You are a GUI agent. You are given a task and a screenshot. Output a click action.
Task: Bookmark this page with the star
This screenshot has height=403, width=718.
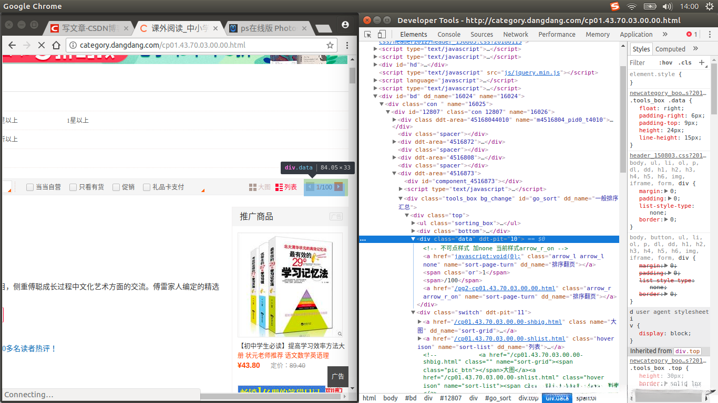[330, 45]
